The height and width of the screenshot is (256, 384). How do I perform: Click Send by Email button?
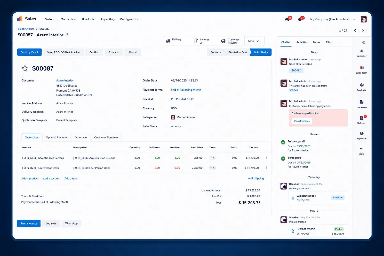tap(29, 52)
